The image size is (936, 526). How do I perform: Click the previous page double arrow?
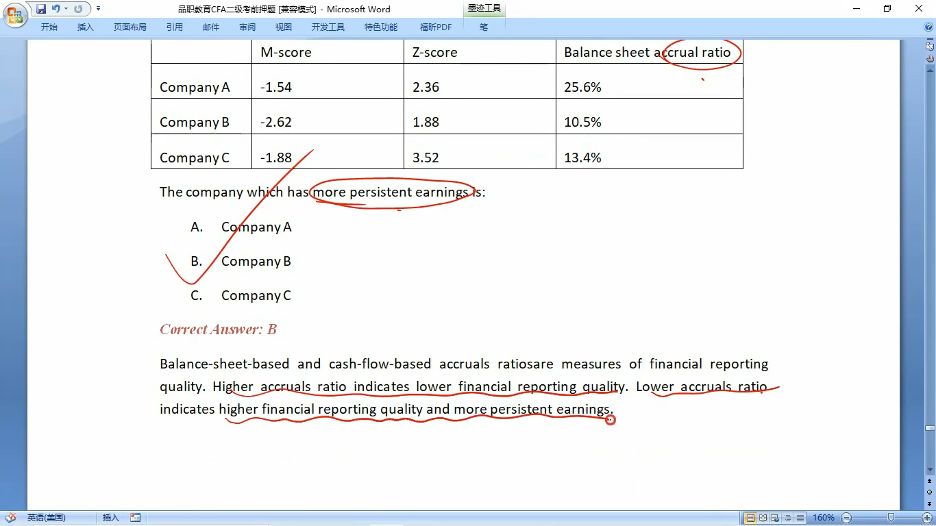(930, 481)
